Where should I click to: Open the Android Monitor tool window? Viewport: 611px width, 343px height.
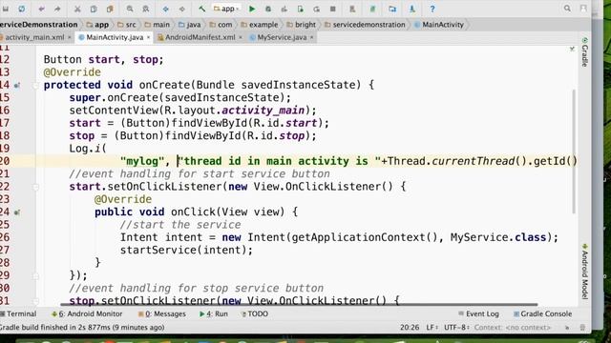click(87, 313)
